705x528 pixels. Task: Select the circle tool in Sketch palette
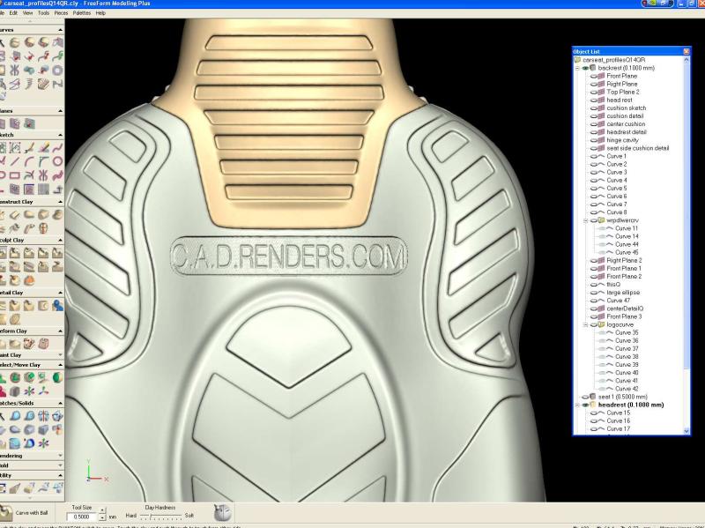click(x=57, y=161)
